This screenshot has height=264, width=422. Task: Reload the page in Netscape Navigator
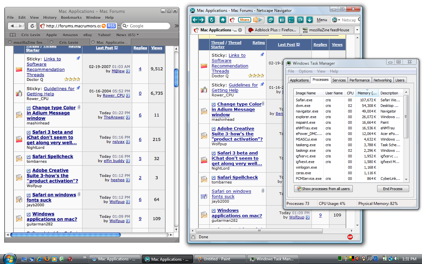pos(212,20)
